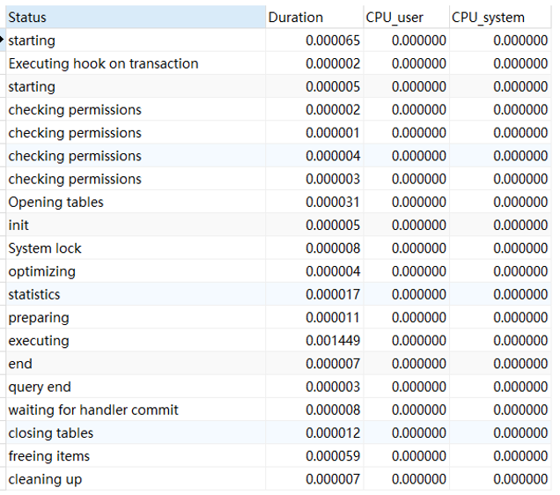Image resolution: width=560 pixels, height=495 pixels.
Task: Click the 'Opening tables' status cell
Action: pos(55,202)
